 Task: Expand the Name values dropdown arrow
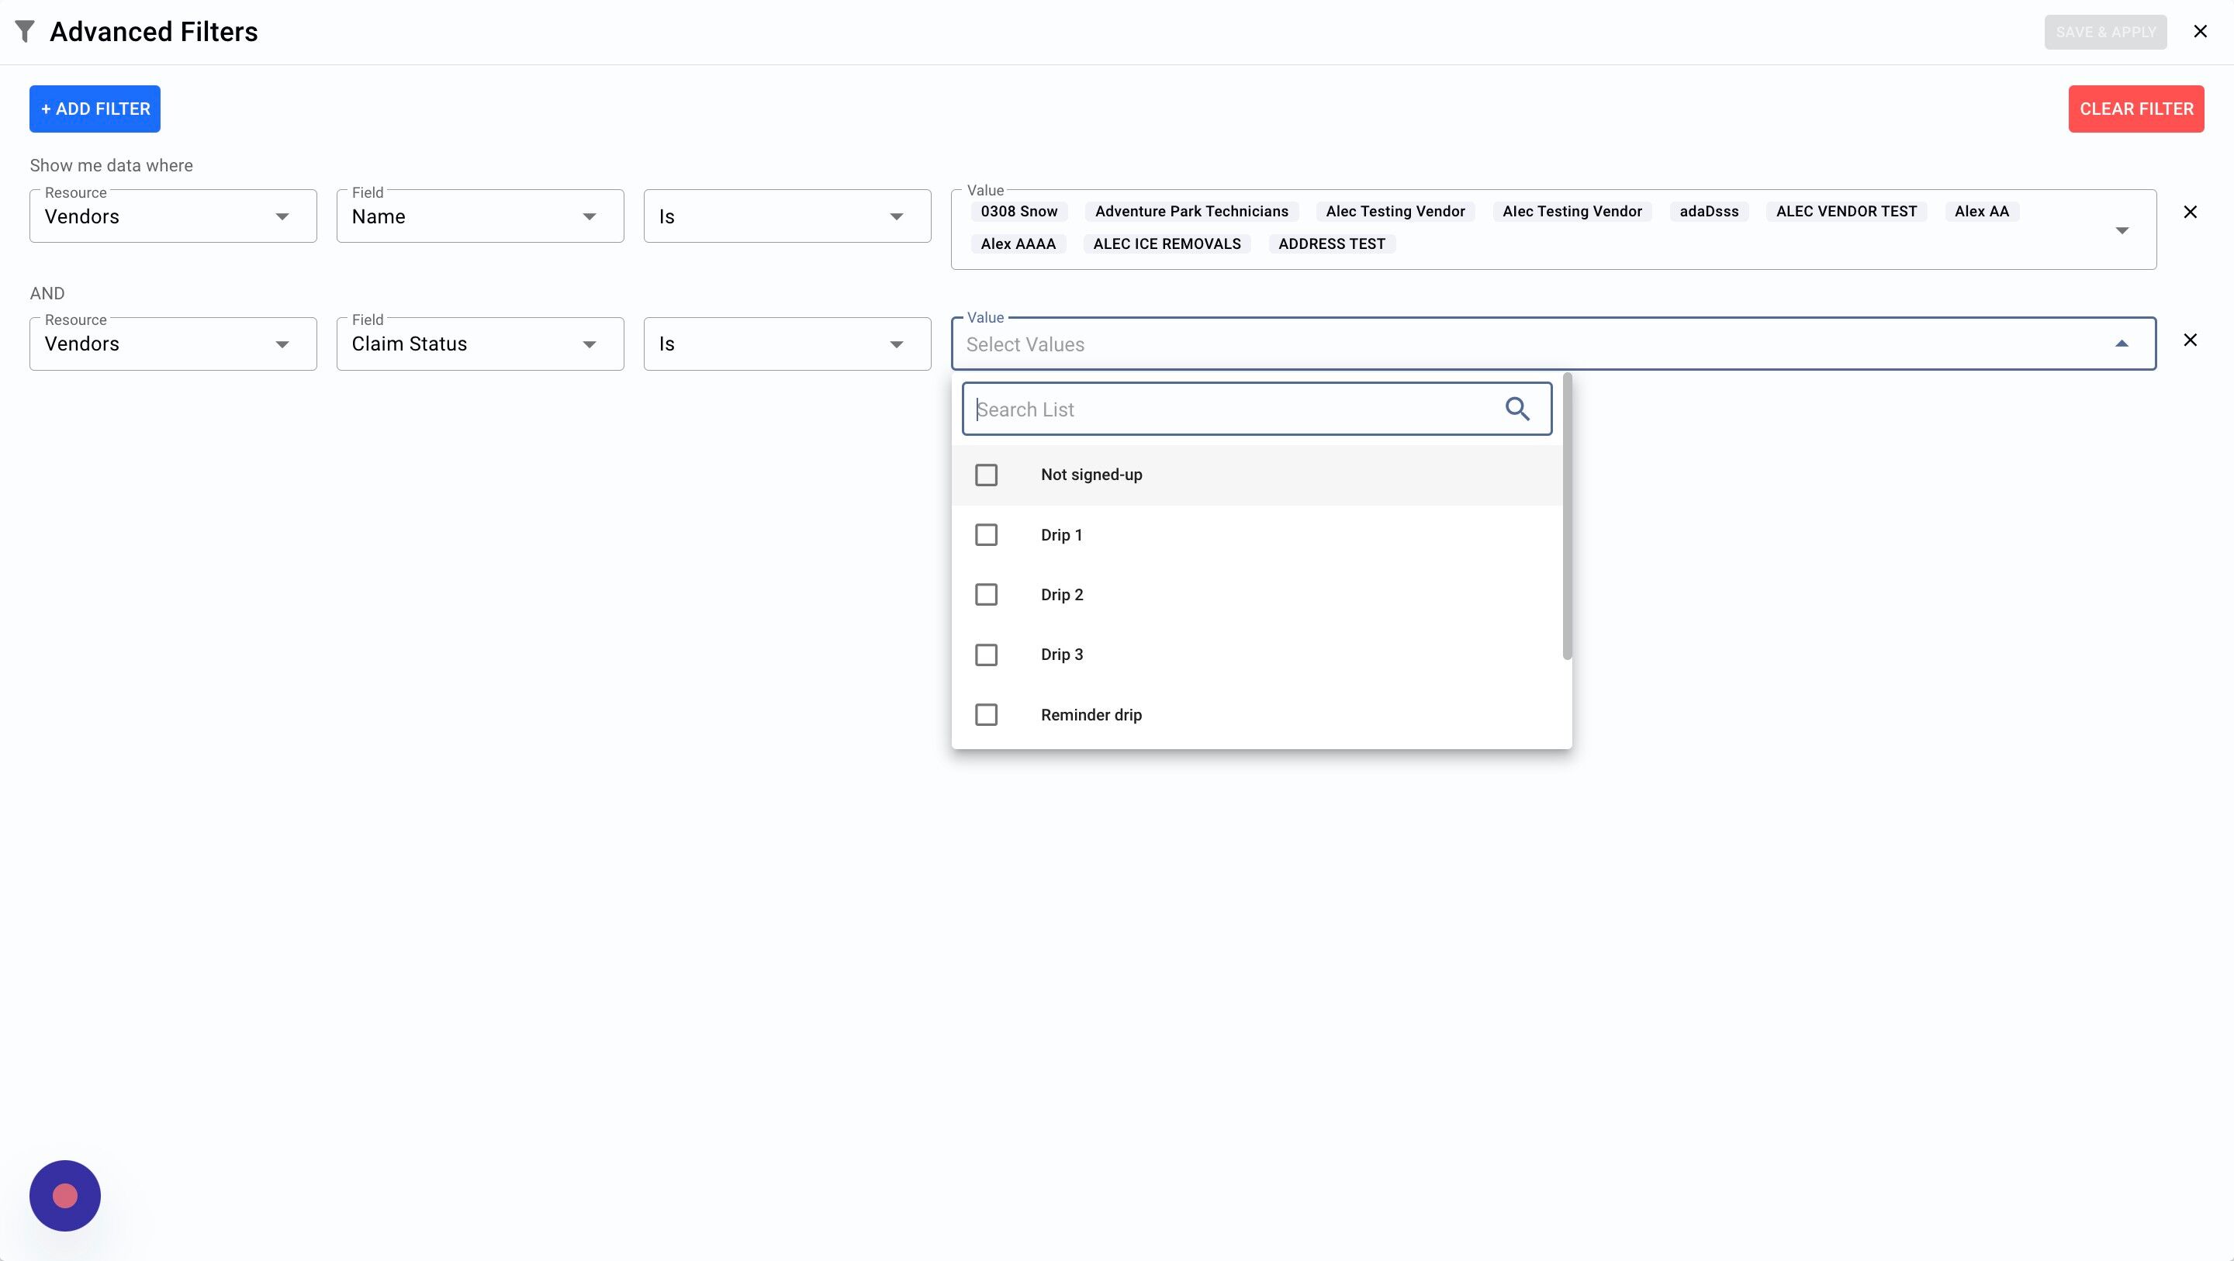2122,230
